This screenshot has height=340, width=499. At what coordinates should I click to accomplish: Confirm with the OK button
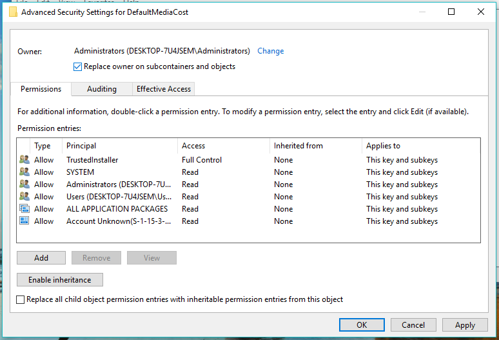click(x=362, y=325)
